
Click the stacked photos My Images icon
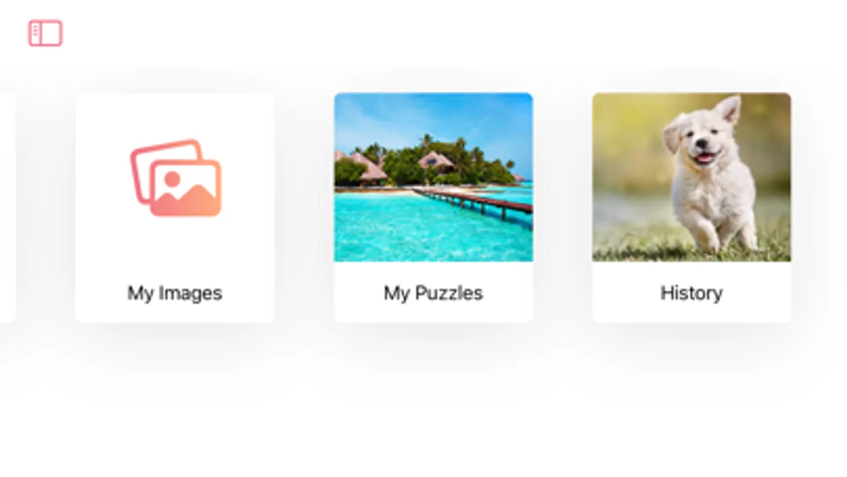click(x=176, y=178)
